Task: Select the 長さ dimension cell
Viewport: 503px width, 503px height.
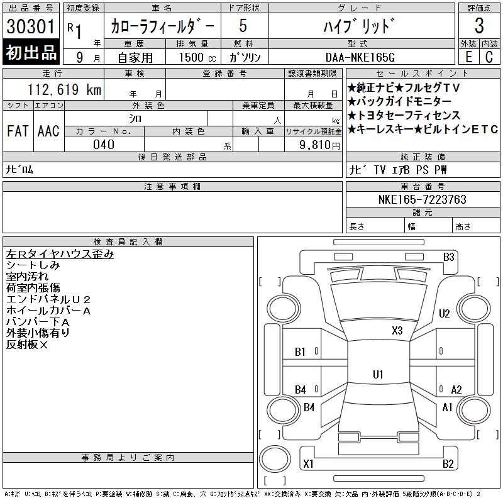Action: click(x=375, y=225)
